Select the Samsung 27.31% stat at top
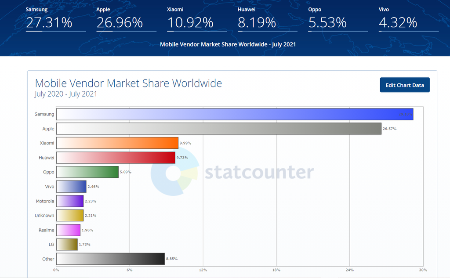The image size is (450, 278). [55, 19]
